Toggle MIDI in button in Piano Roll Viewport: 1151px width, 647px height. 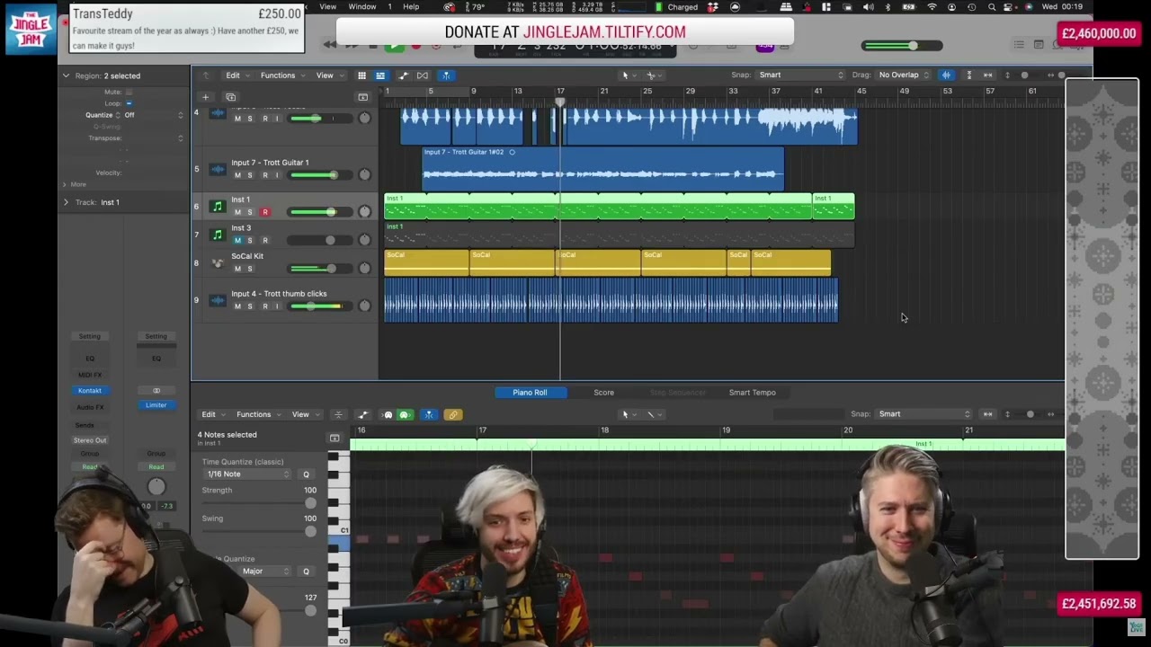point(388,414)
